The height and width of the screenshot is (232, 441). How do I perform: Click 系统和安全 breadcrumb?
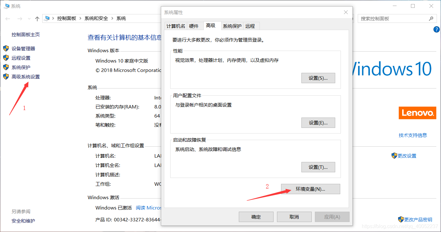pyautogui.click(x=96, y=18)
